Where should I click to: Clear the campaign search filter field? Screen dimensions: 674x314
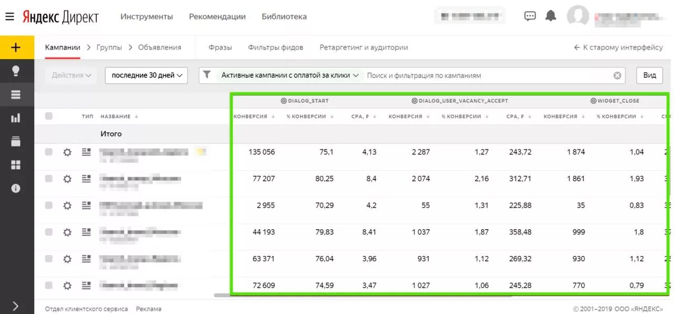617,75
